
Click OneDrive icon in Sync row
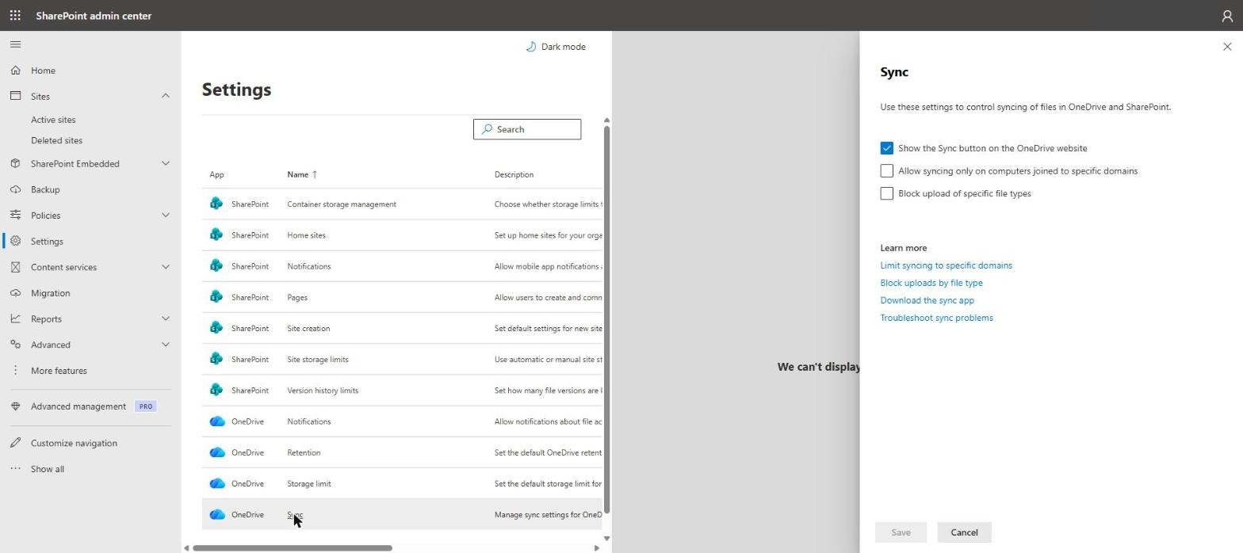click(x=216, y=514)
